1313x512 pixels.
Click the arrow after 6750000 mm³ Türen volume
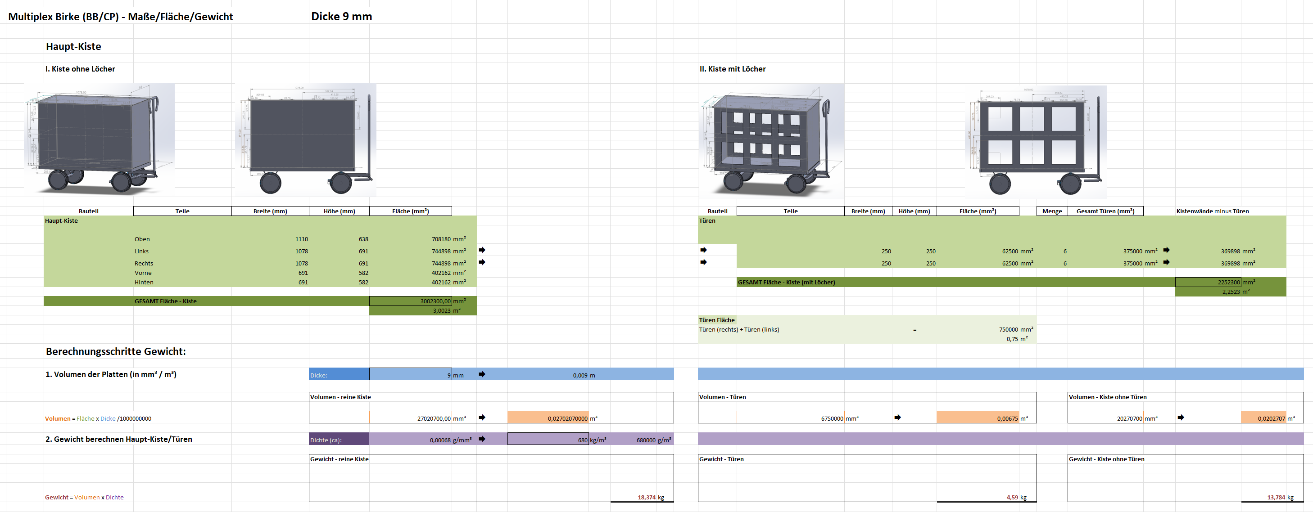[897, 418]
